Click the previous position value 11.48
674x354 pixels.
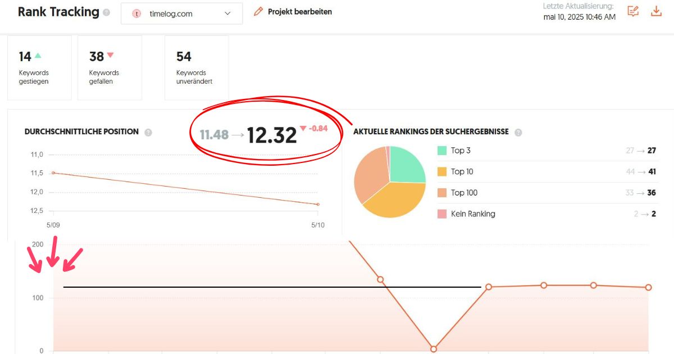click(214, 135)
